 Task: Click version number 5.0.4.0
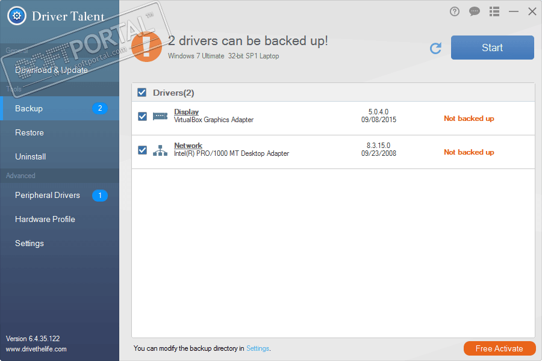[x=379, y=112]
